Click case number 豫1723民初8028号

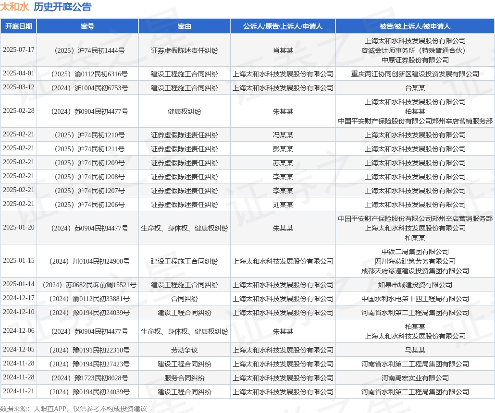pos(90,378)
